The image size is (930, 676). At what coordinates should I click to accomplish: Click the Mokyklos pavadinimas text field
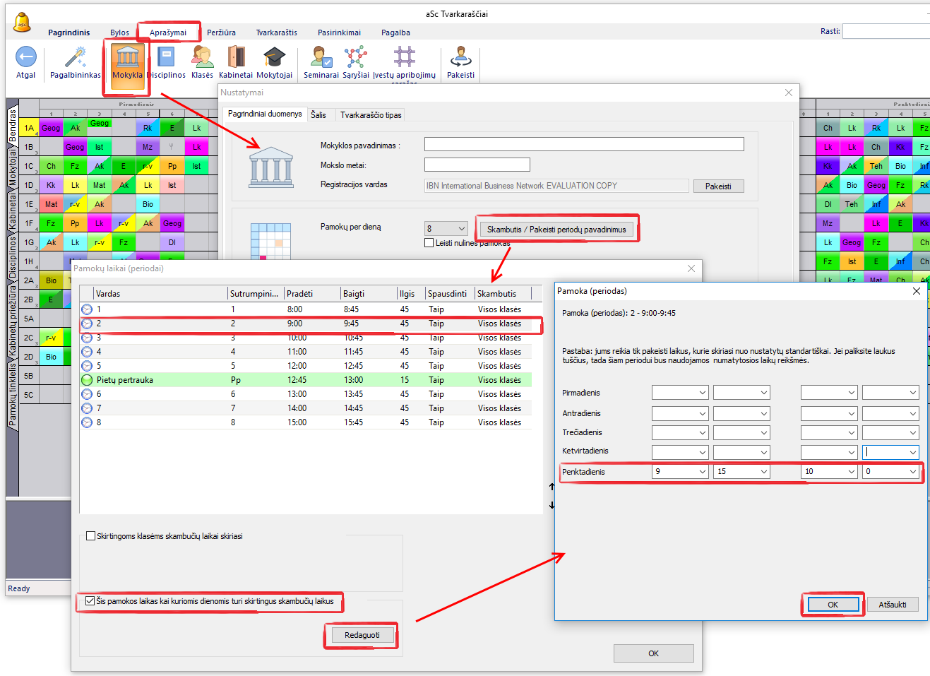pos(583,144)
